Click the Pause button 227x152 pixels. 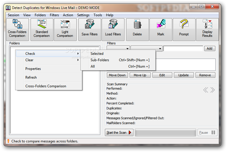click(x=207, y=132)
